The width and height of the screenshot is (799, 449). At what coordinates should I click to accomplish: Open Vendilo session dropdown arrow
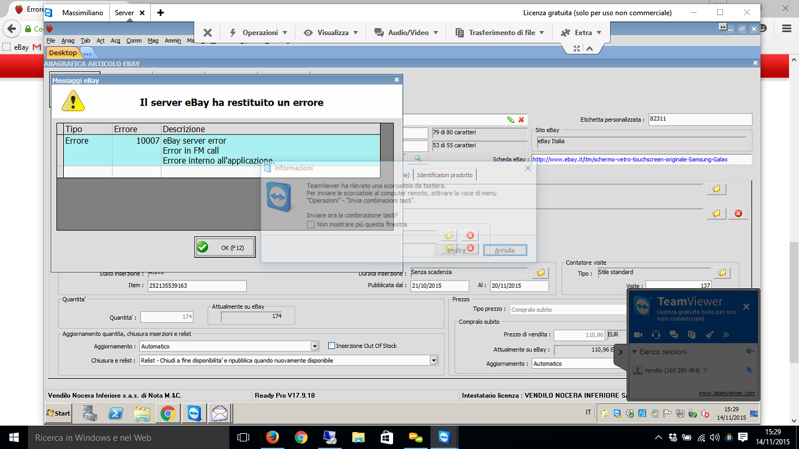coord(705,371)
